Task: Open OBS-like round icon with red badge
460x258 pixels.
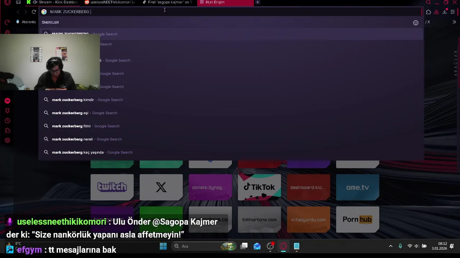Action: [270, 246]
